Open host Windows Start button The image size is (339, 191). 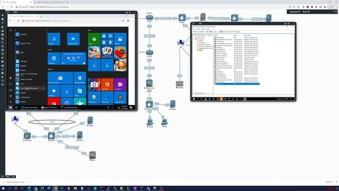click(x=3, y=188)
